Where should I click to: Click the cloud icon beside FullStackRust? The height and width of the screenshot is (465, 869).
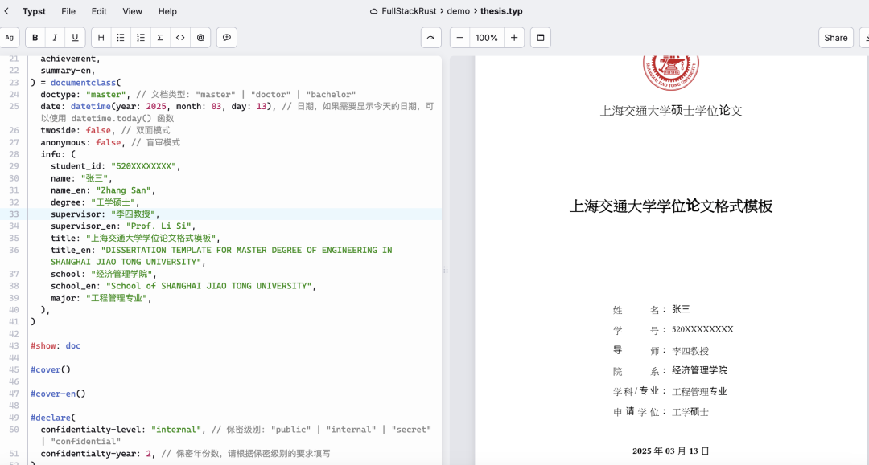coord(374,11)
